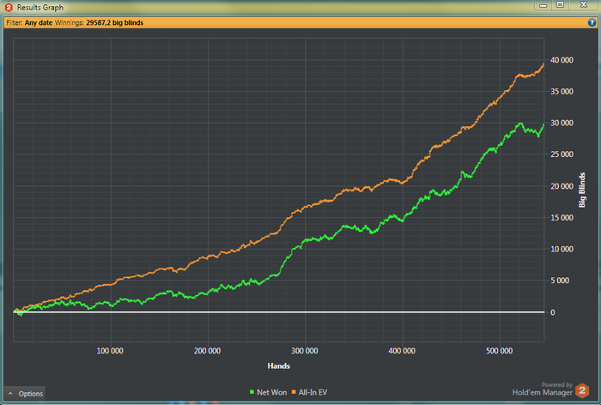Expand the Options panel

point(25,394)
